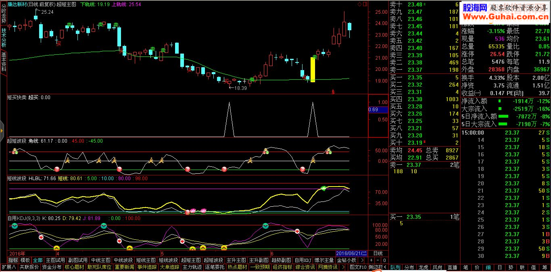This screenshot has width=551, height=272.
Task: Open the 重要新闻 tab
Action: 124,267
